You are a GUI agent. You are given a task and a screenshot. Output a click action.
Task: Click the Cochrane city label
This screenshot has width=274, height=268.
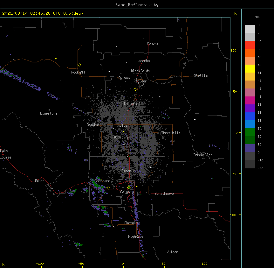[x=102, y=181]
